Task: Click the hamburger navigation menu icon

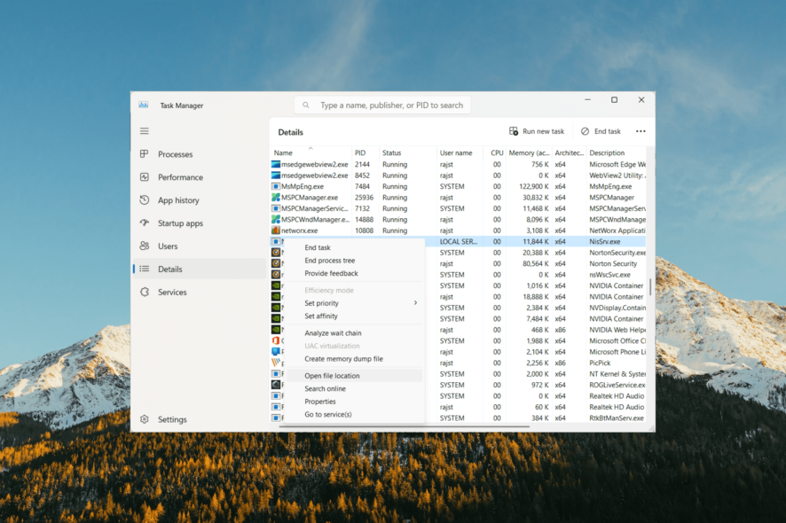Action: click(145, 131)
